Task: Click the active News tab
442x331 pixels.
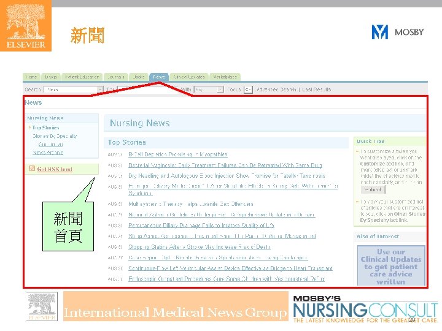Action: click(159, 77)
